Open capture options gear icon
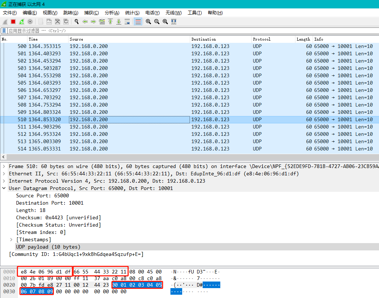Screen dimensions: 379x298 click(x=30, y=22)
